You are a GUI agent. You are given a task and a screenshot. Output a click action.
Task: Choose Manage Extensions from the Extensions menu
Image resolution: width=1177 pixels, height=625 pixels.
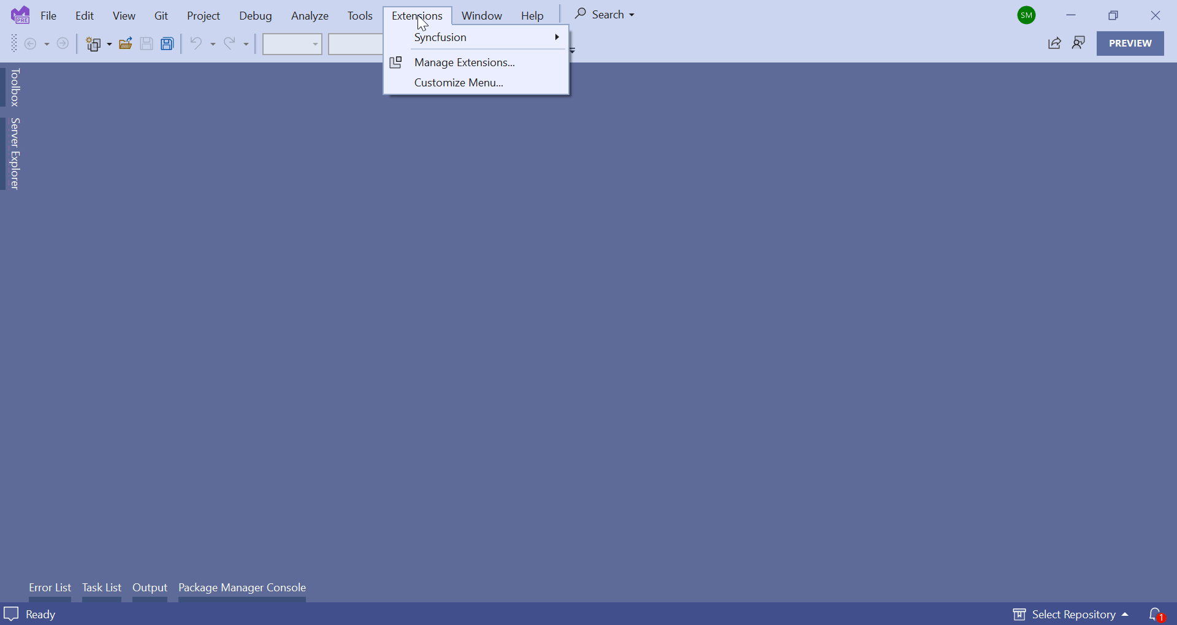point(465,62)
